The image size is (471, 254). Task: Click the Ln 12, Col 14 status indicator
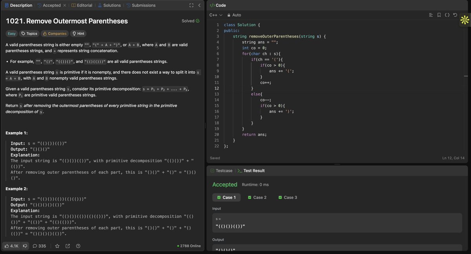[x=453, y=158]
